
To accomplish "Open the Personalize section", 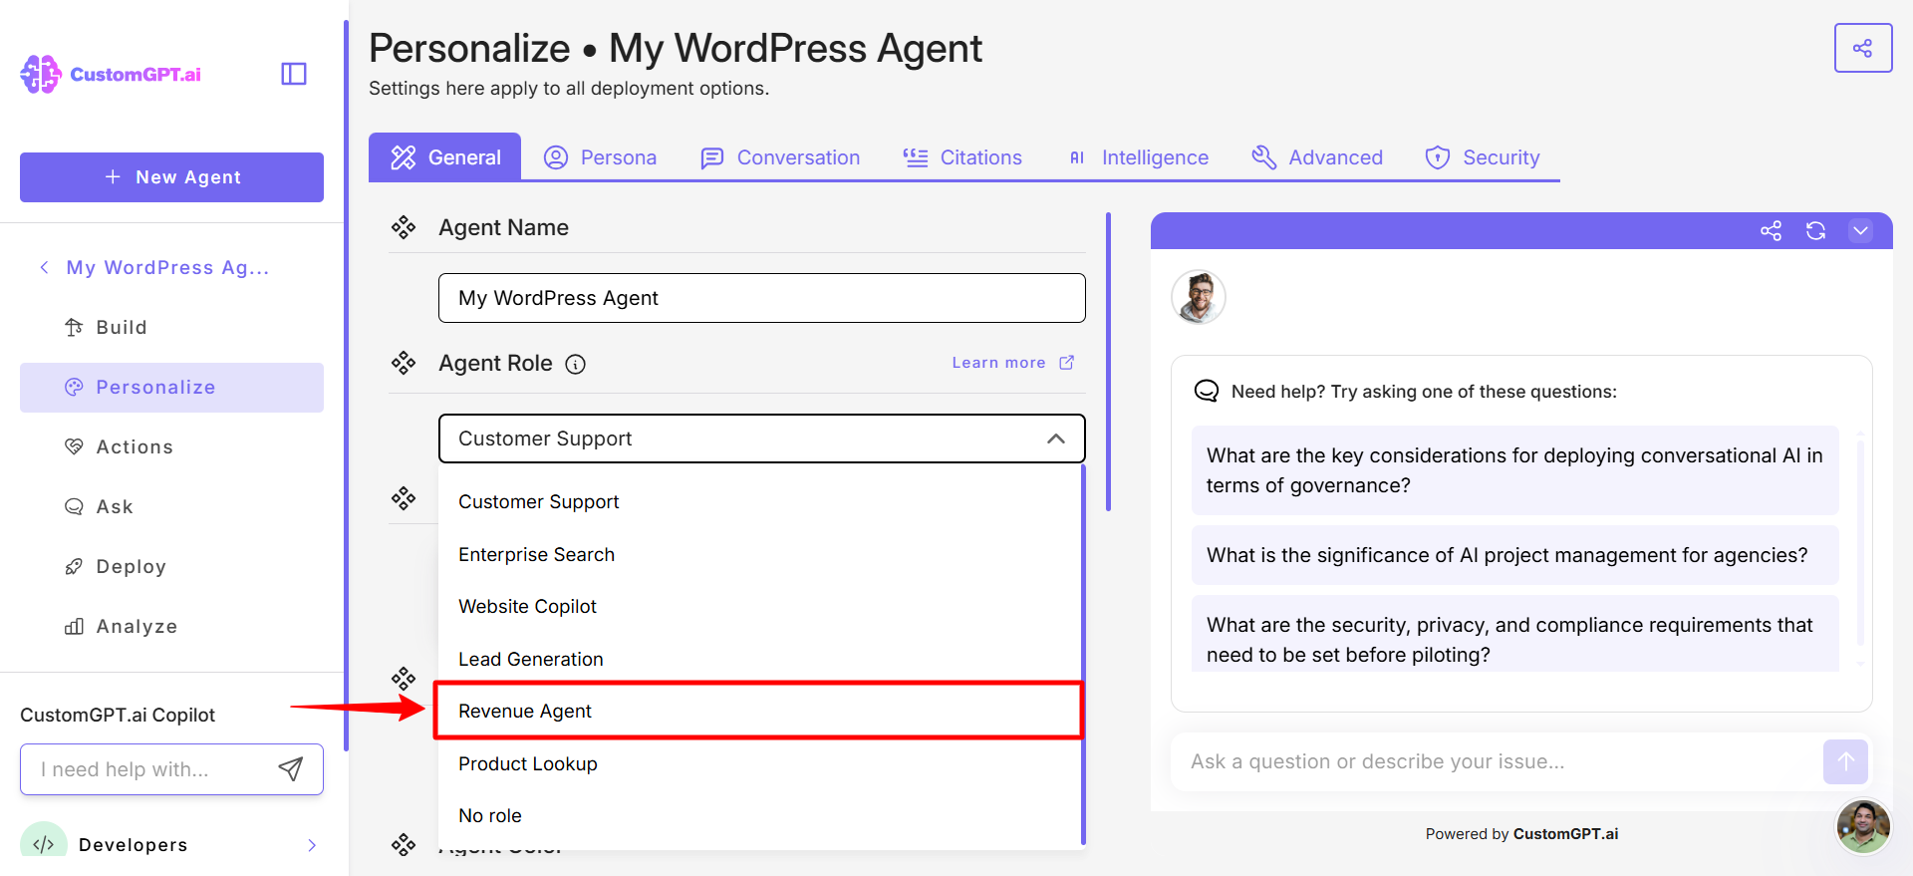I will pos(171,388).
